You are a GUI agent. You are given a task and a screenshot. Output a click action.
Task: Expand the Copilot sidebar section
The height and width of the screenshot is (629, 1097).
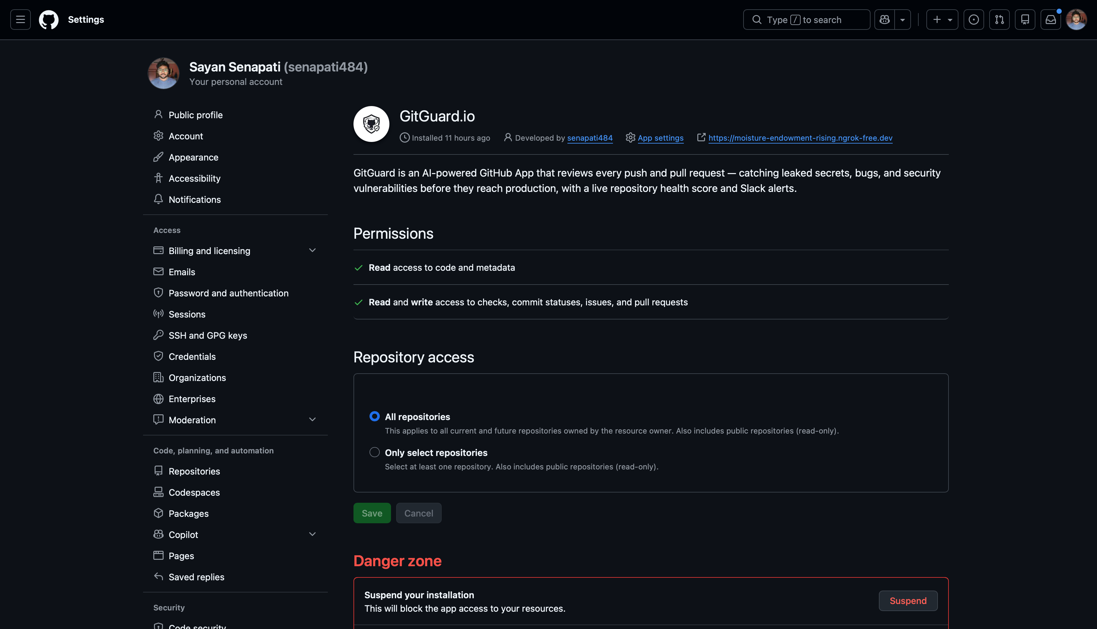point(312,534)
